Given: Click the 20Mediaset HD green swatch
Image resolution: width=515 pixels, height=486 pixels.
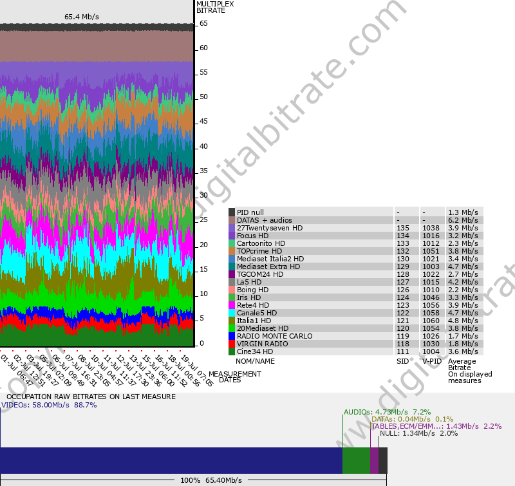Looking at the screenshot, I should tap(232, 328).
